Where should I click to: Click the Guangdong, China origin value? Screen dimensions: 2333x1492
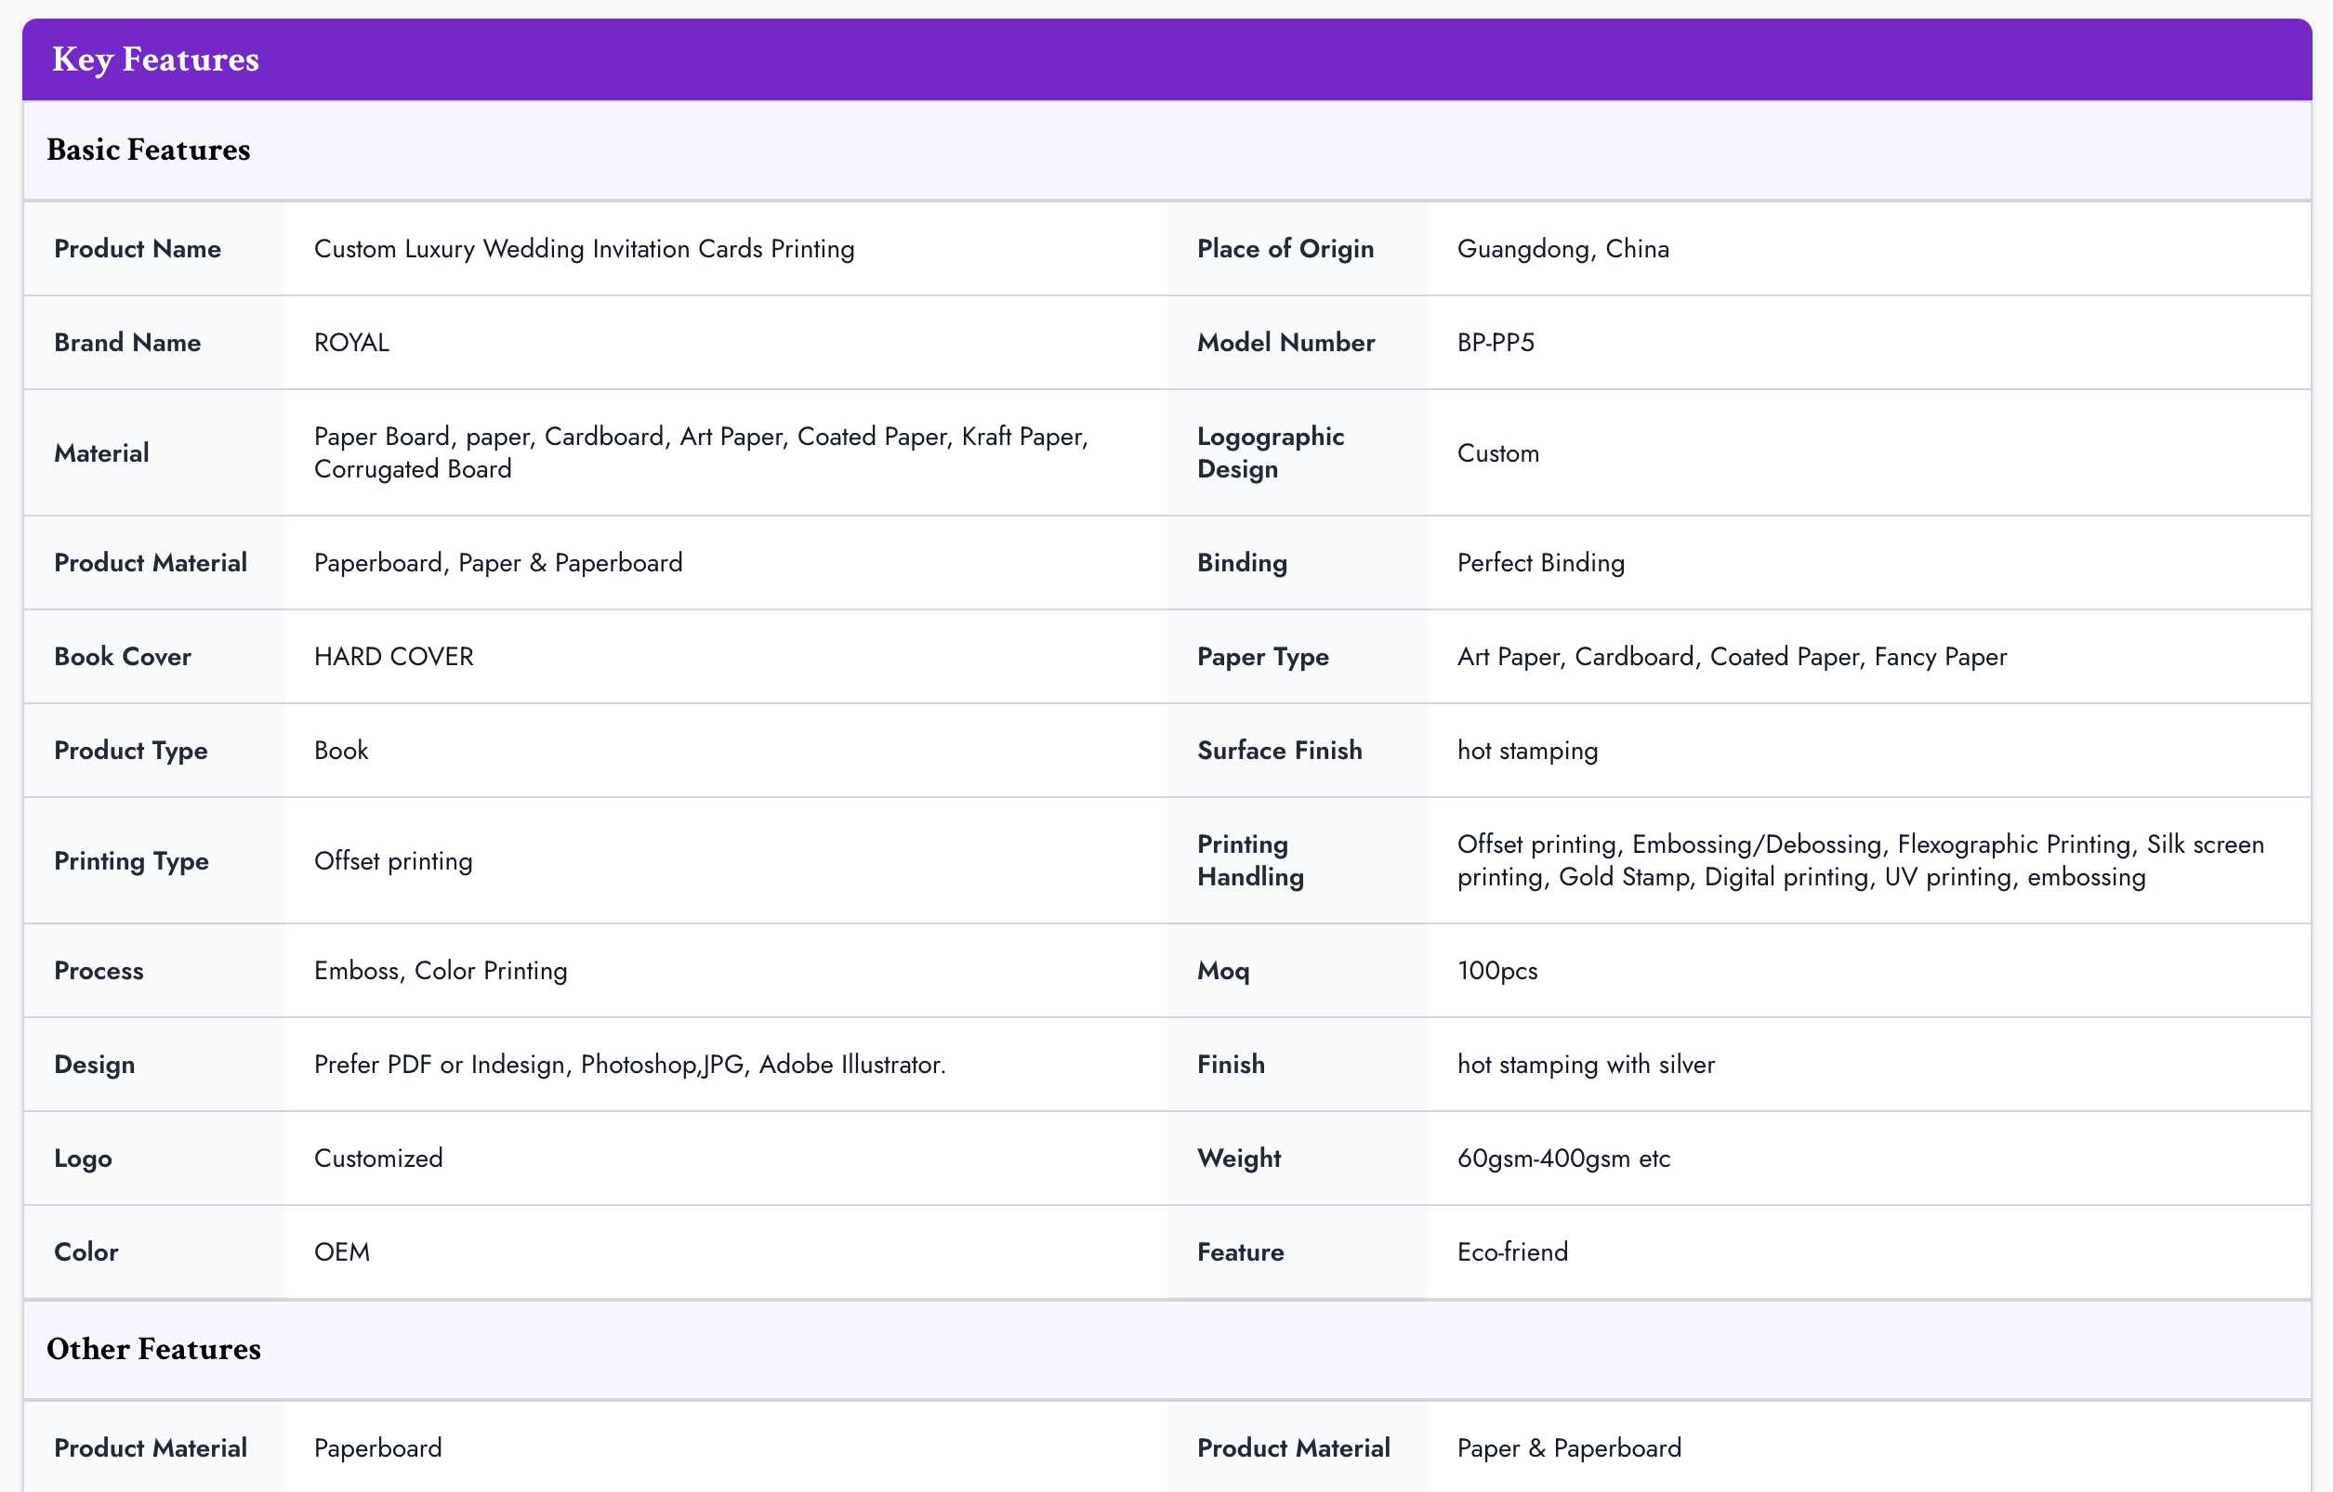[1562, 249]
